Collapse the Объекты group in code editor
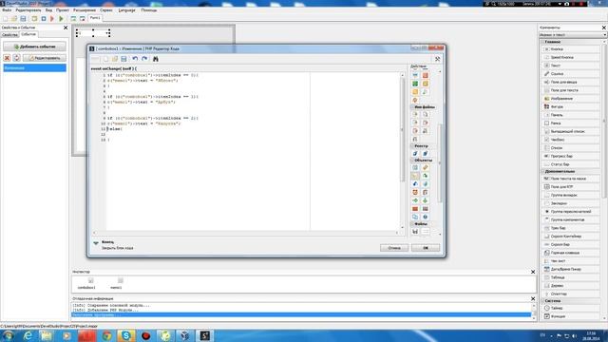 coord(412,161)
